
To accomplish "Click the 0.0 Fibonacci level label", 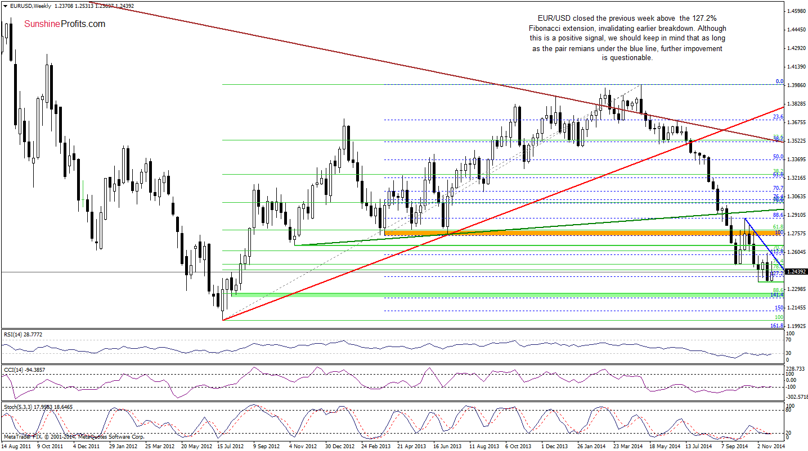I will [779, 81].
